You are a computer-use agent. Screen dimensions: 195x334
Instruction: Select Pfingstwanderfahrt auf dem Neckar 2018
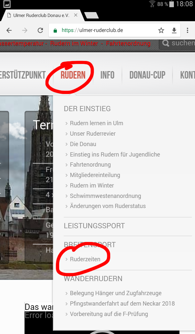pos(123,304)
